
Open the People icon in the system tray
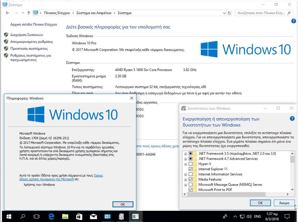[x=225, y=217]
